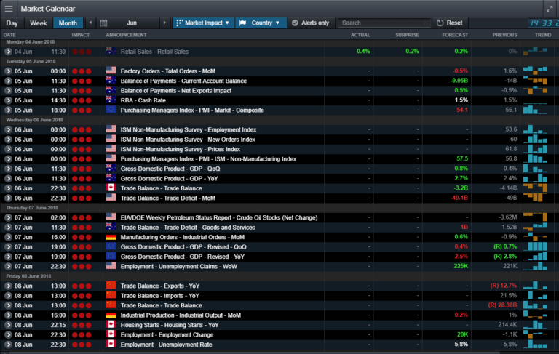Viewport: 559px width, 354px height.
Task: Click the TREND column header
Action: pos(543,35)
